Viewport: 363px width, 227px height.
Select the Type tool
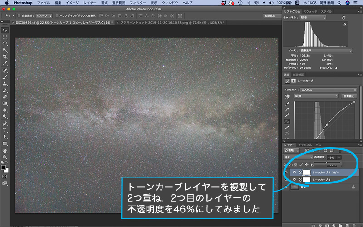[x=5, y=130]
